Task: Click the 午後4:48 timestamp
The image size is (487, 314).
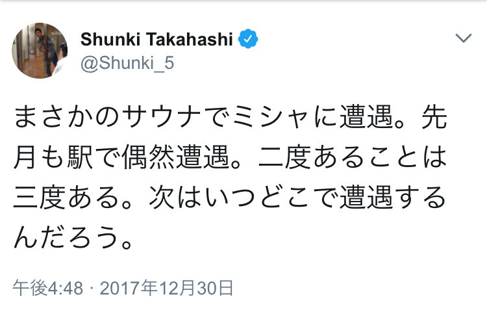Action: click(47, 288)
